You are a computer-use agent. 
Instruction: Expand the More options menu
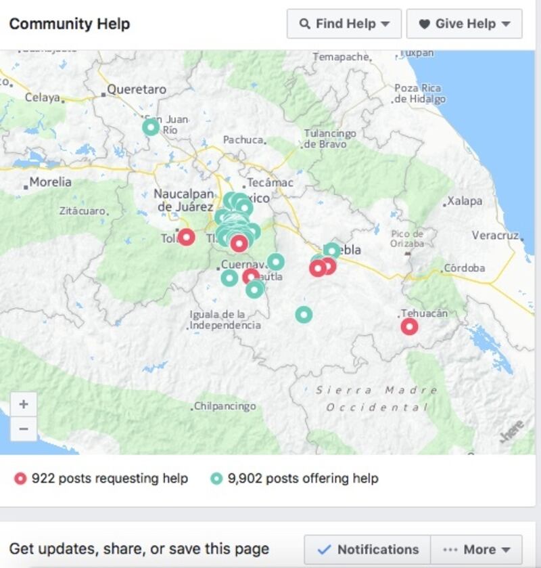[476, 550]
